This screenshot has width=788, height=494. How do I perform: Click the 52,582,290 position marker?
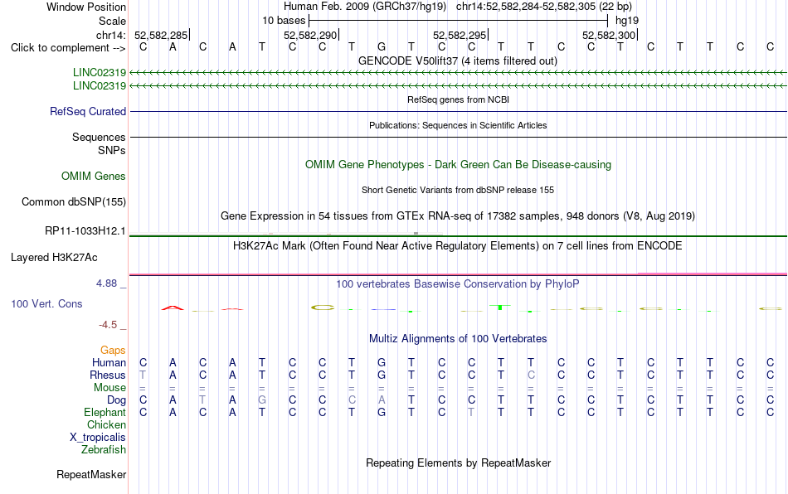[310, 36]
